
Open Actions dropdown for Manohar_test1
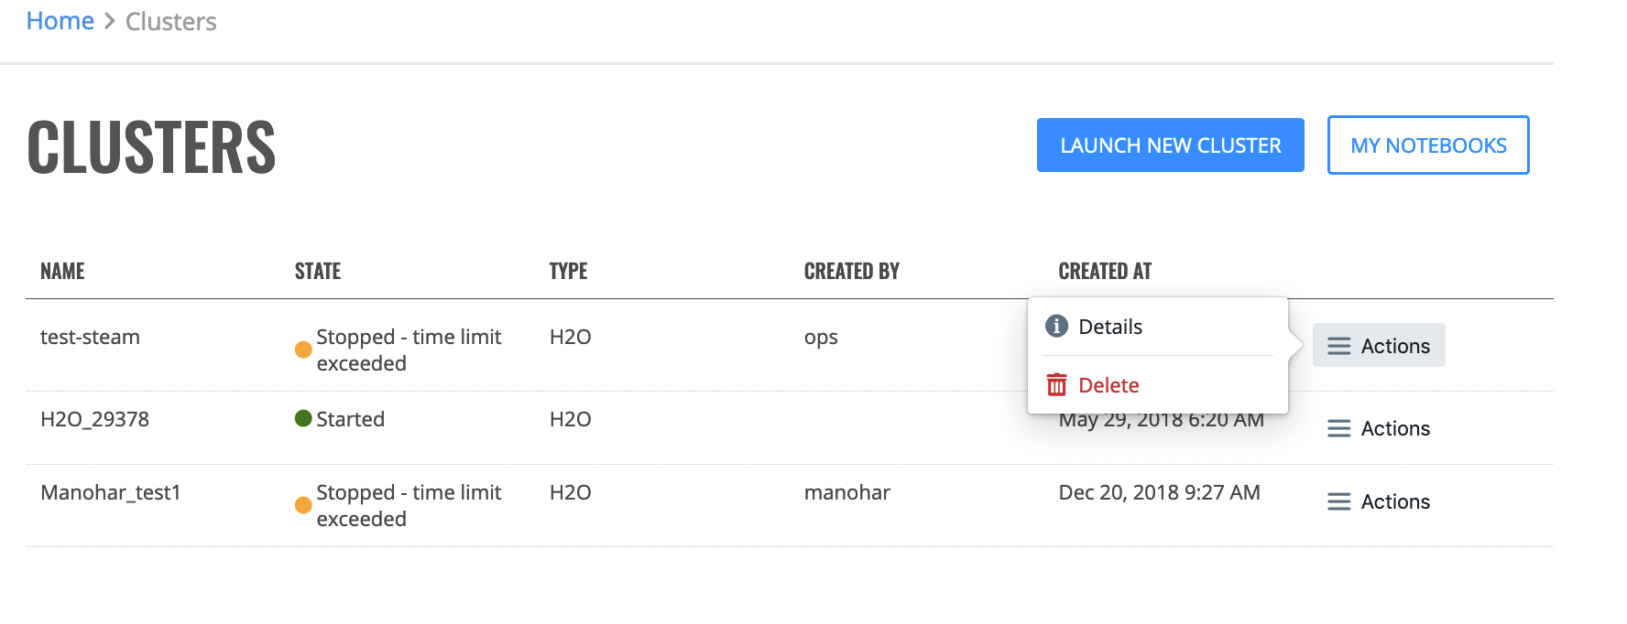pyautogui.click(x=1379, y=501)
